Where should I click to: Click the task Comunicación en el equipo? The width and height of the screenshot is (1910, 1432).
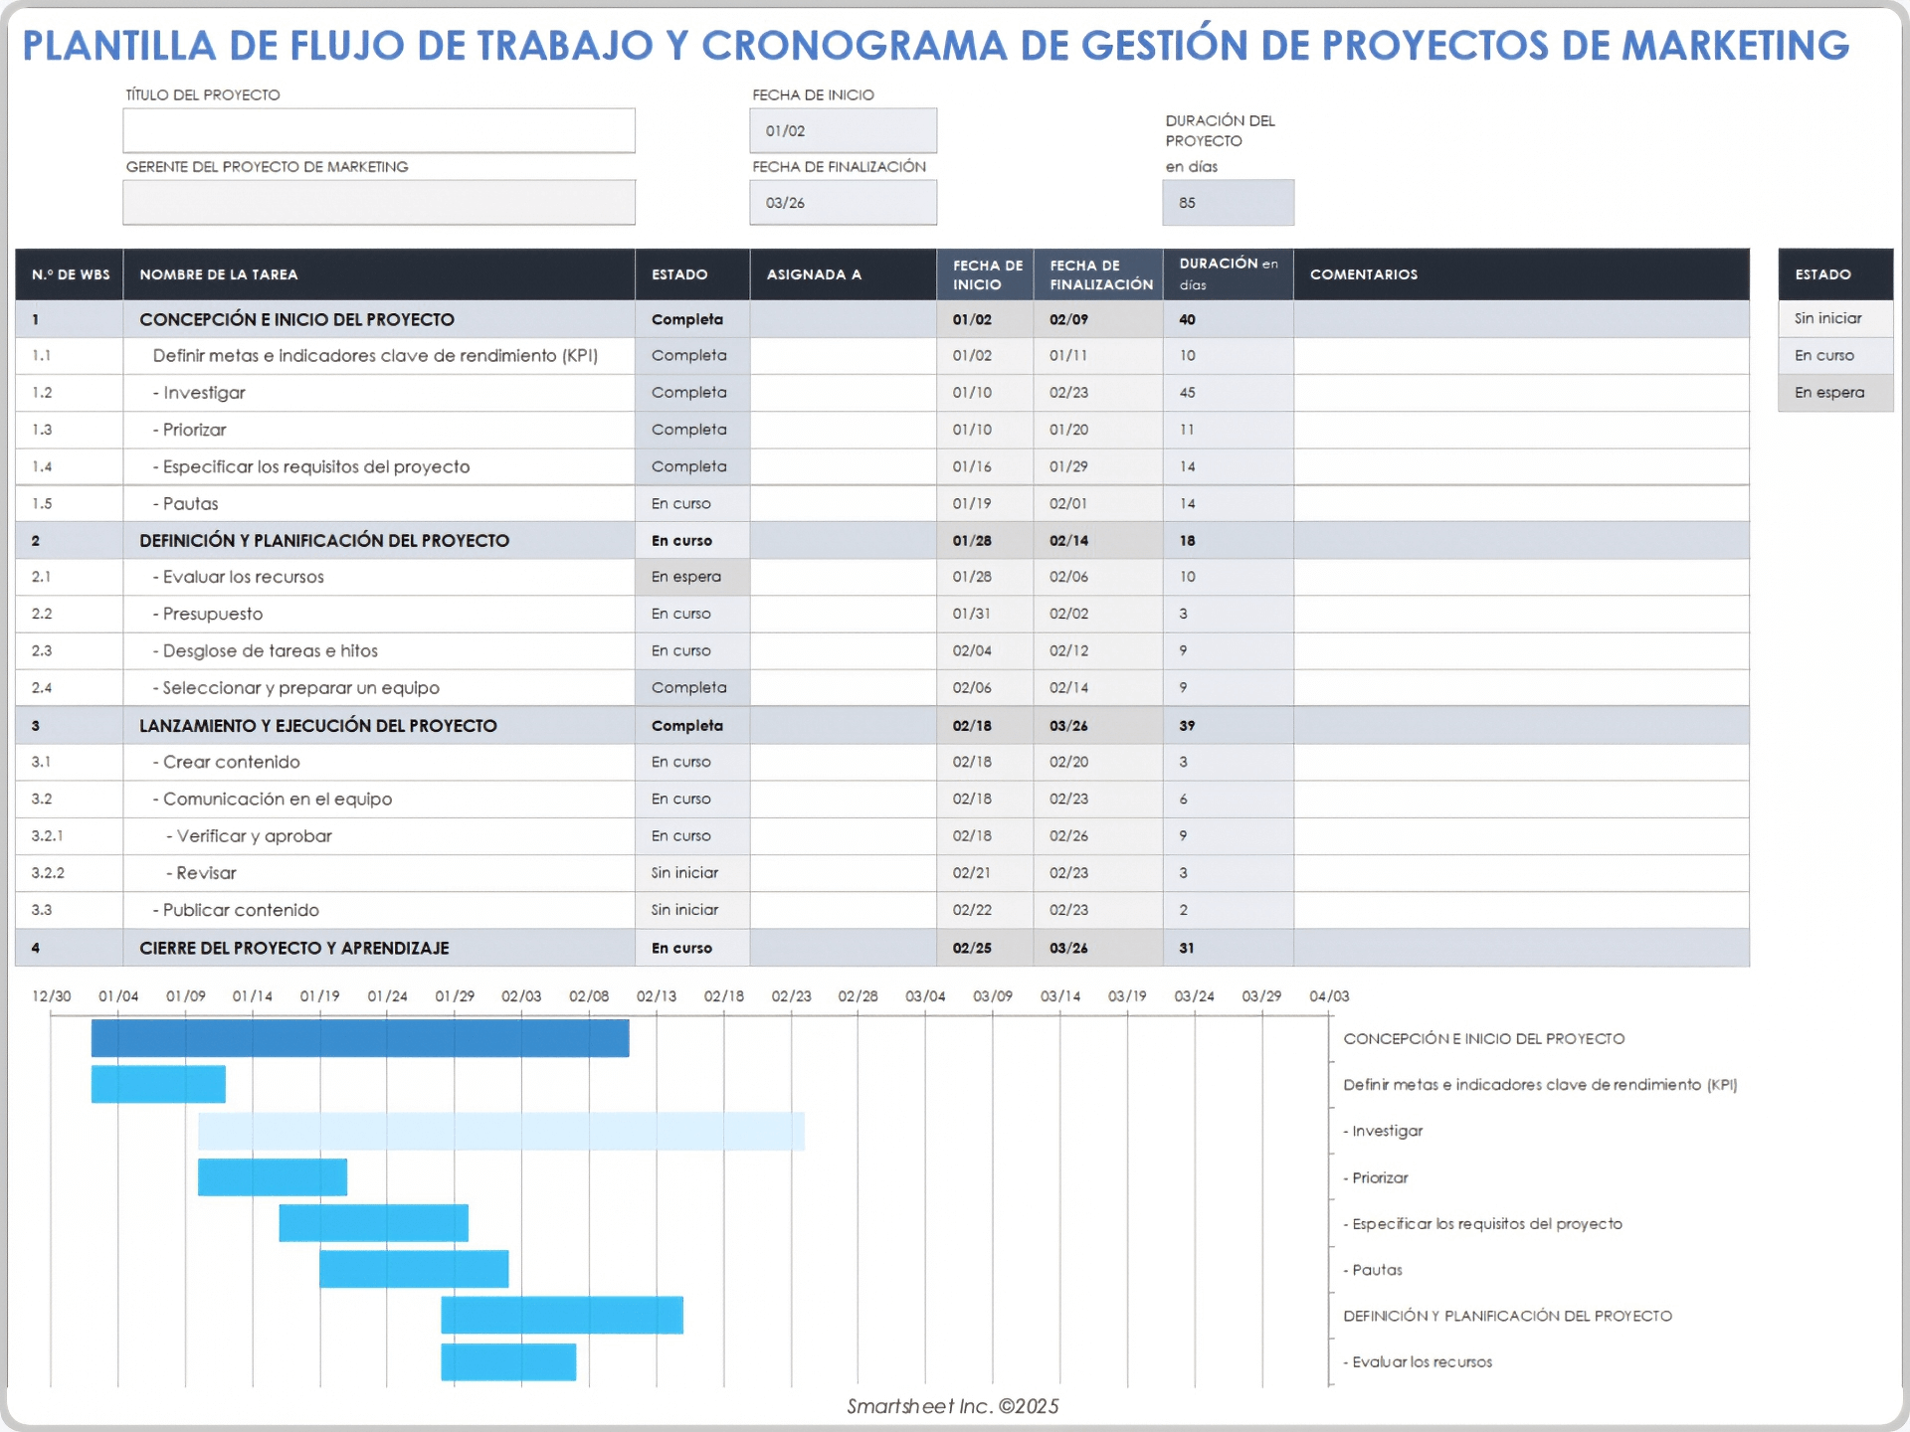click(272, 800)
